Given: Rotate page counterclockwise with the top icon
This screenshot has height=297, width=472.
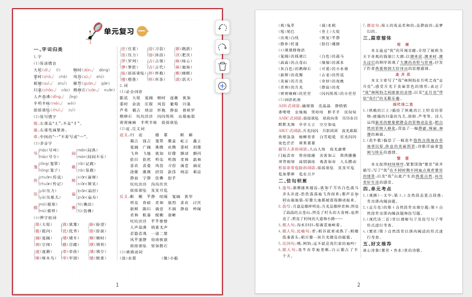Looking at the screenshot, I should pyautogui.click(x=222, y=27).
